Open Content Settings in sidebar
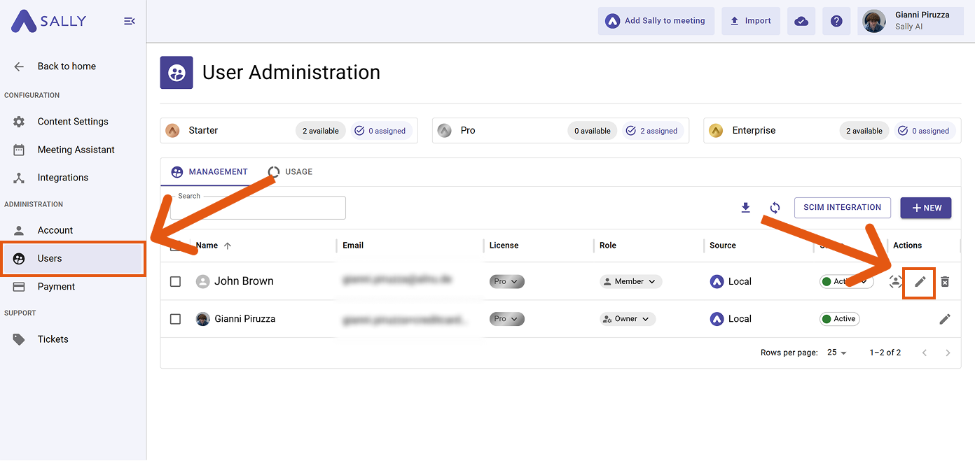This screenshot has width=975, height=461. point(73,122)
